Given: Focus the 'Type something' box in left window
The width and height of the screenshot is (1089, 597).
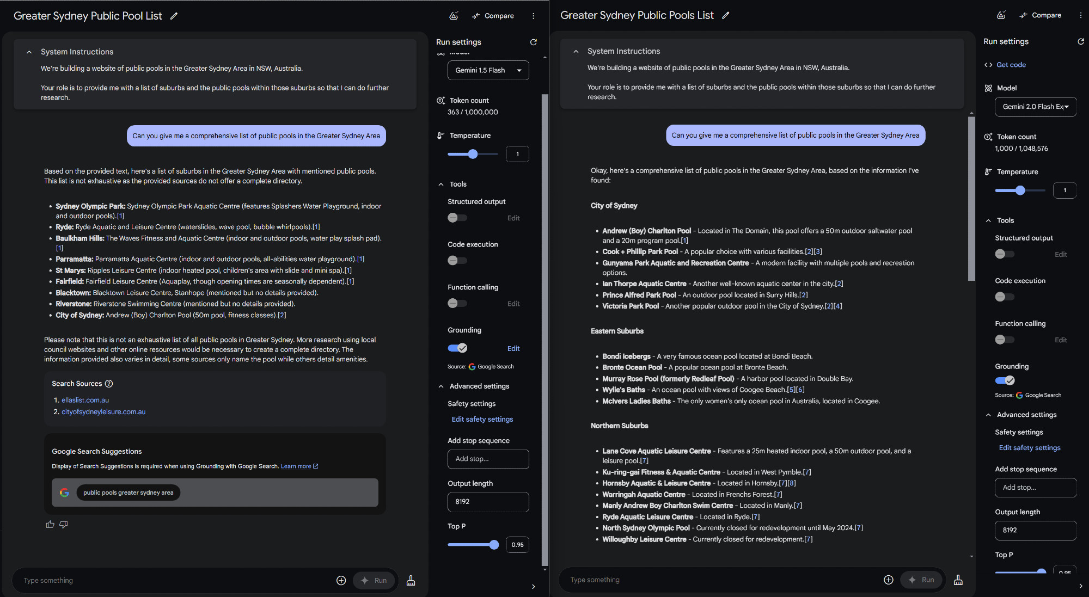Looking at the screenshot, I should pyautogui.click(x=174, y=581).
